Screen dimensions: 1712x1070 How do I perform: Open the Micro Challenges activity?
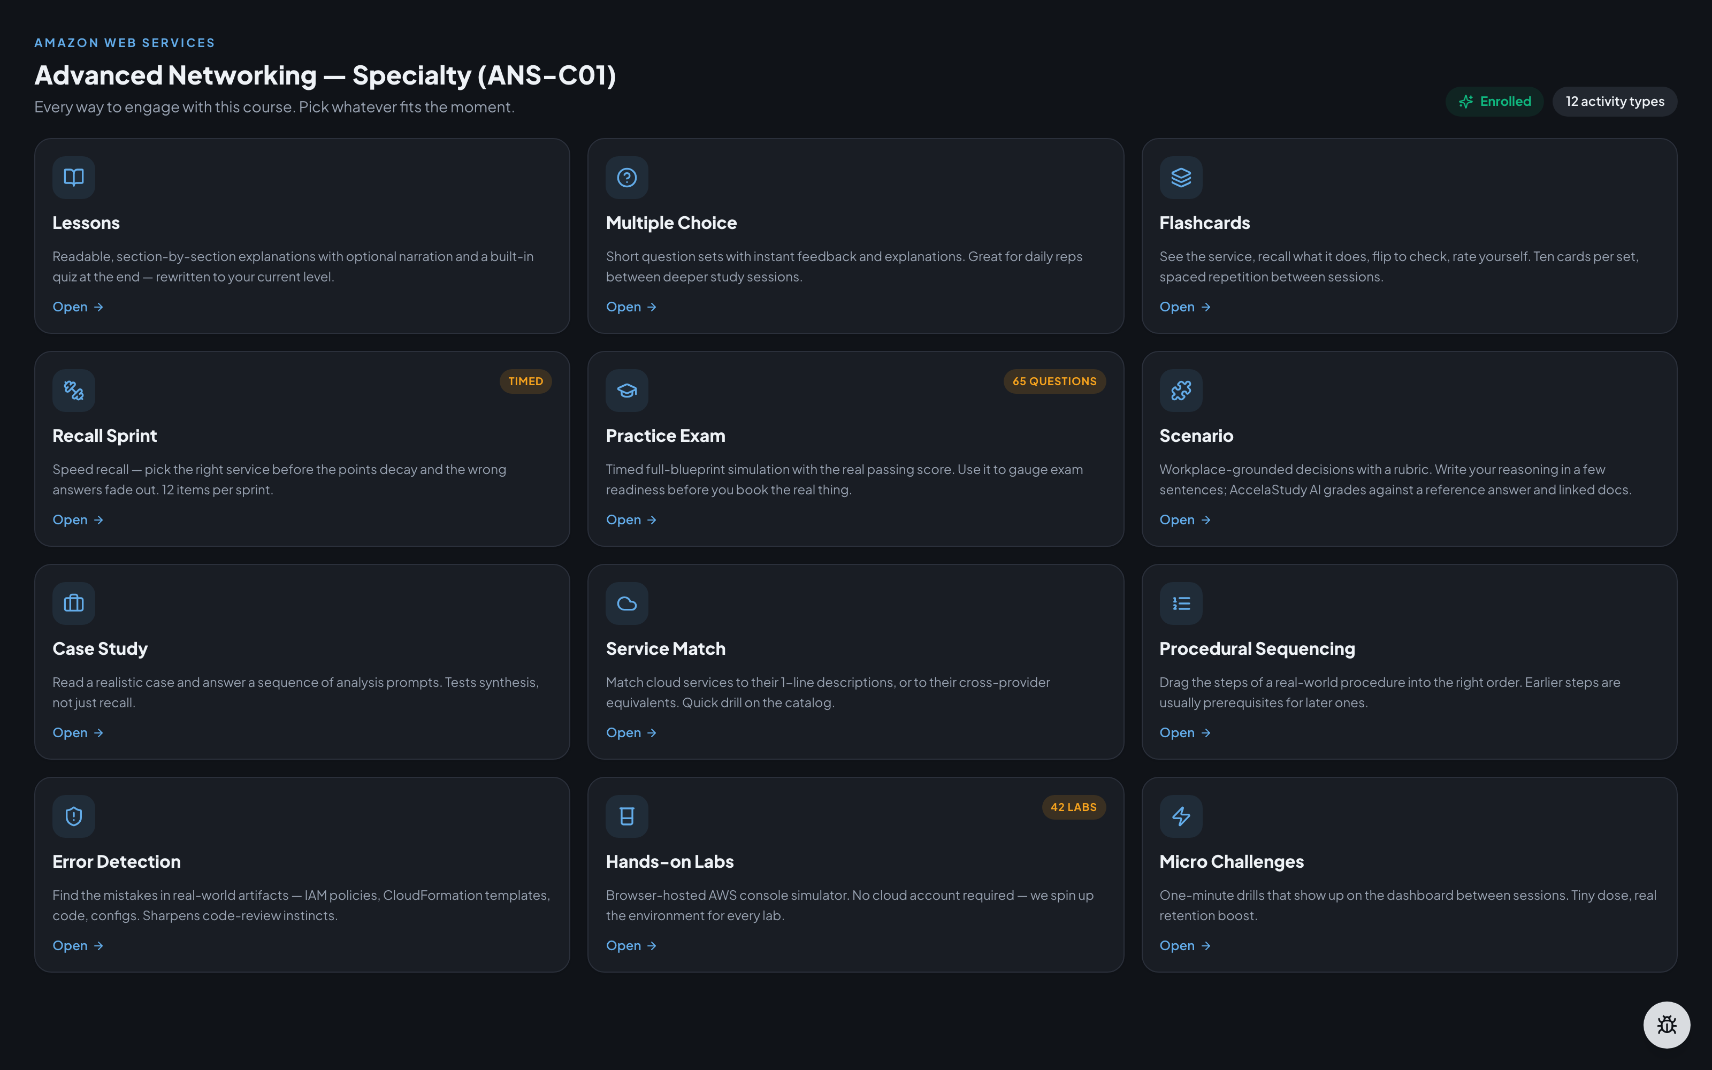[1185, 945]
